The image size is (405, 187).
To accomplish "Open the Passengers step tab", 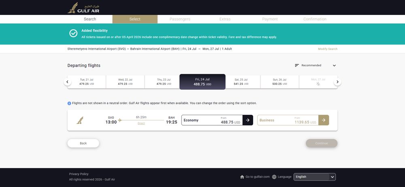I will (180, 19).
